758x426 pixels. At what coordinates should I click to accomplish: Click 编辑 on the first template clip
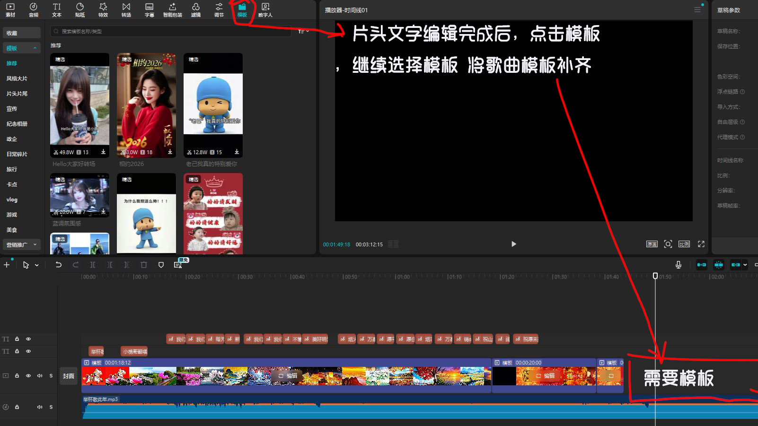click(288, 376)
